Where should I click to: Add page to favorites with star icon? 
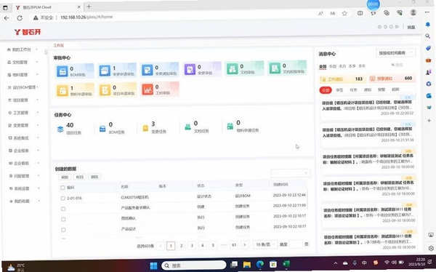point(344,13)
